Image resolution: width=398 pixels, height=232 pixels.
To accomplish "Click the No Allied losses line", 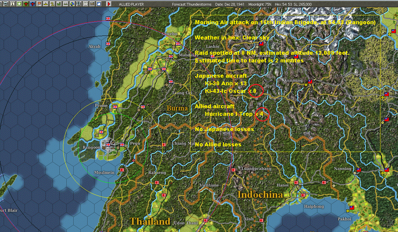I will coord(218,144).
